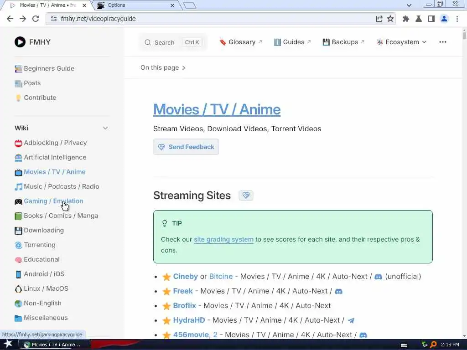Expand On this page outline

(163, 67)
